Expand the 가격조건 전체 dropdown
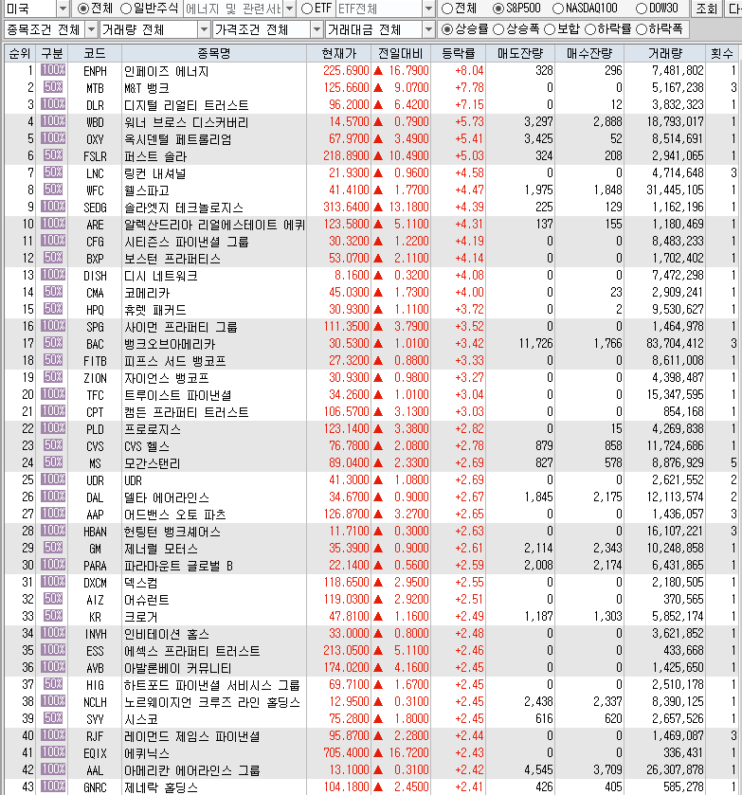742x795 pixels. (317, 30)
